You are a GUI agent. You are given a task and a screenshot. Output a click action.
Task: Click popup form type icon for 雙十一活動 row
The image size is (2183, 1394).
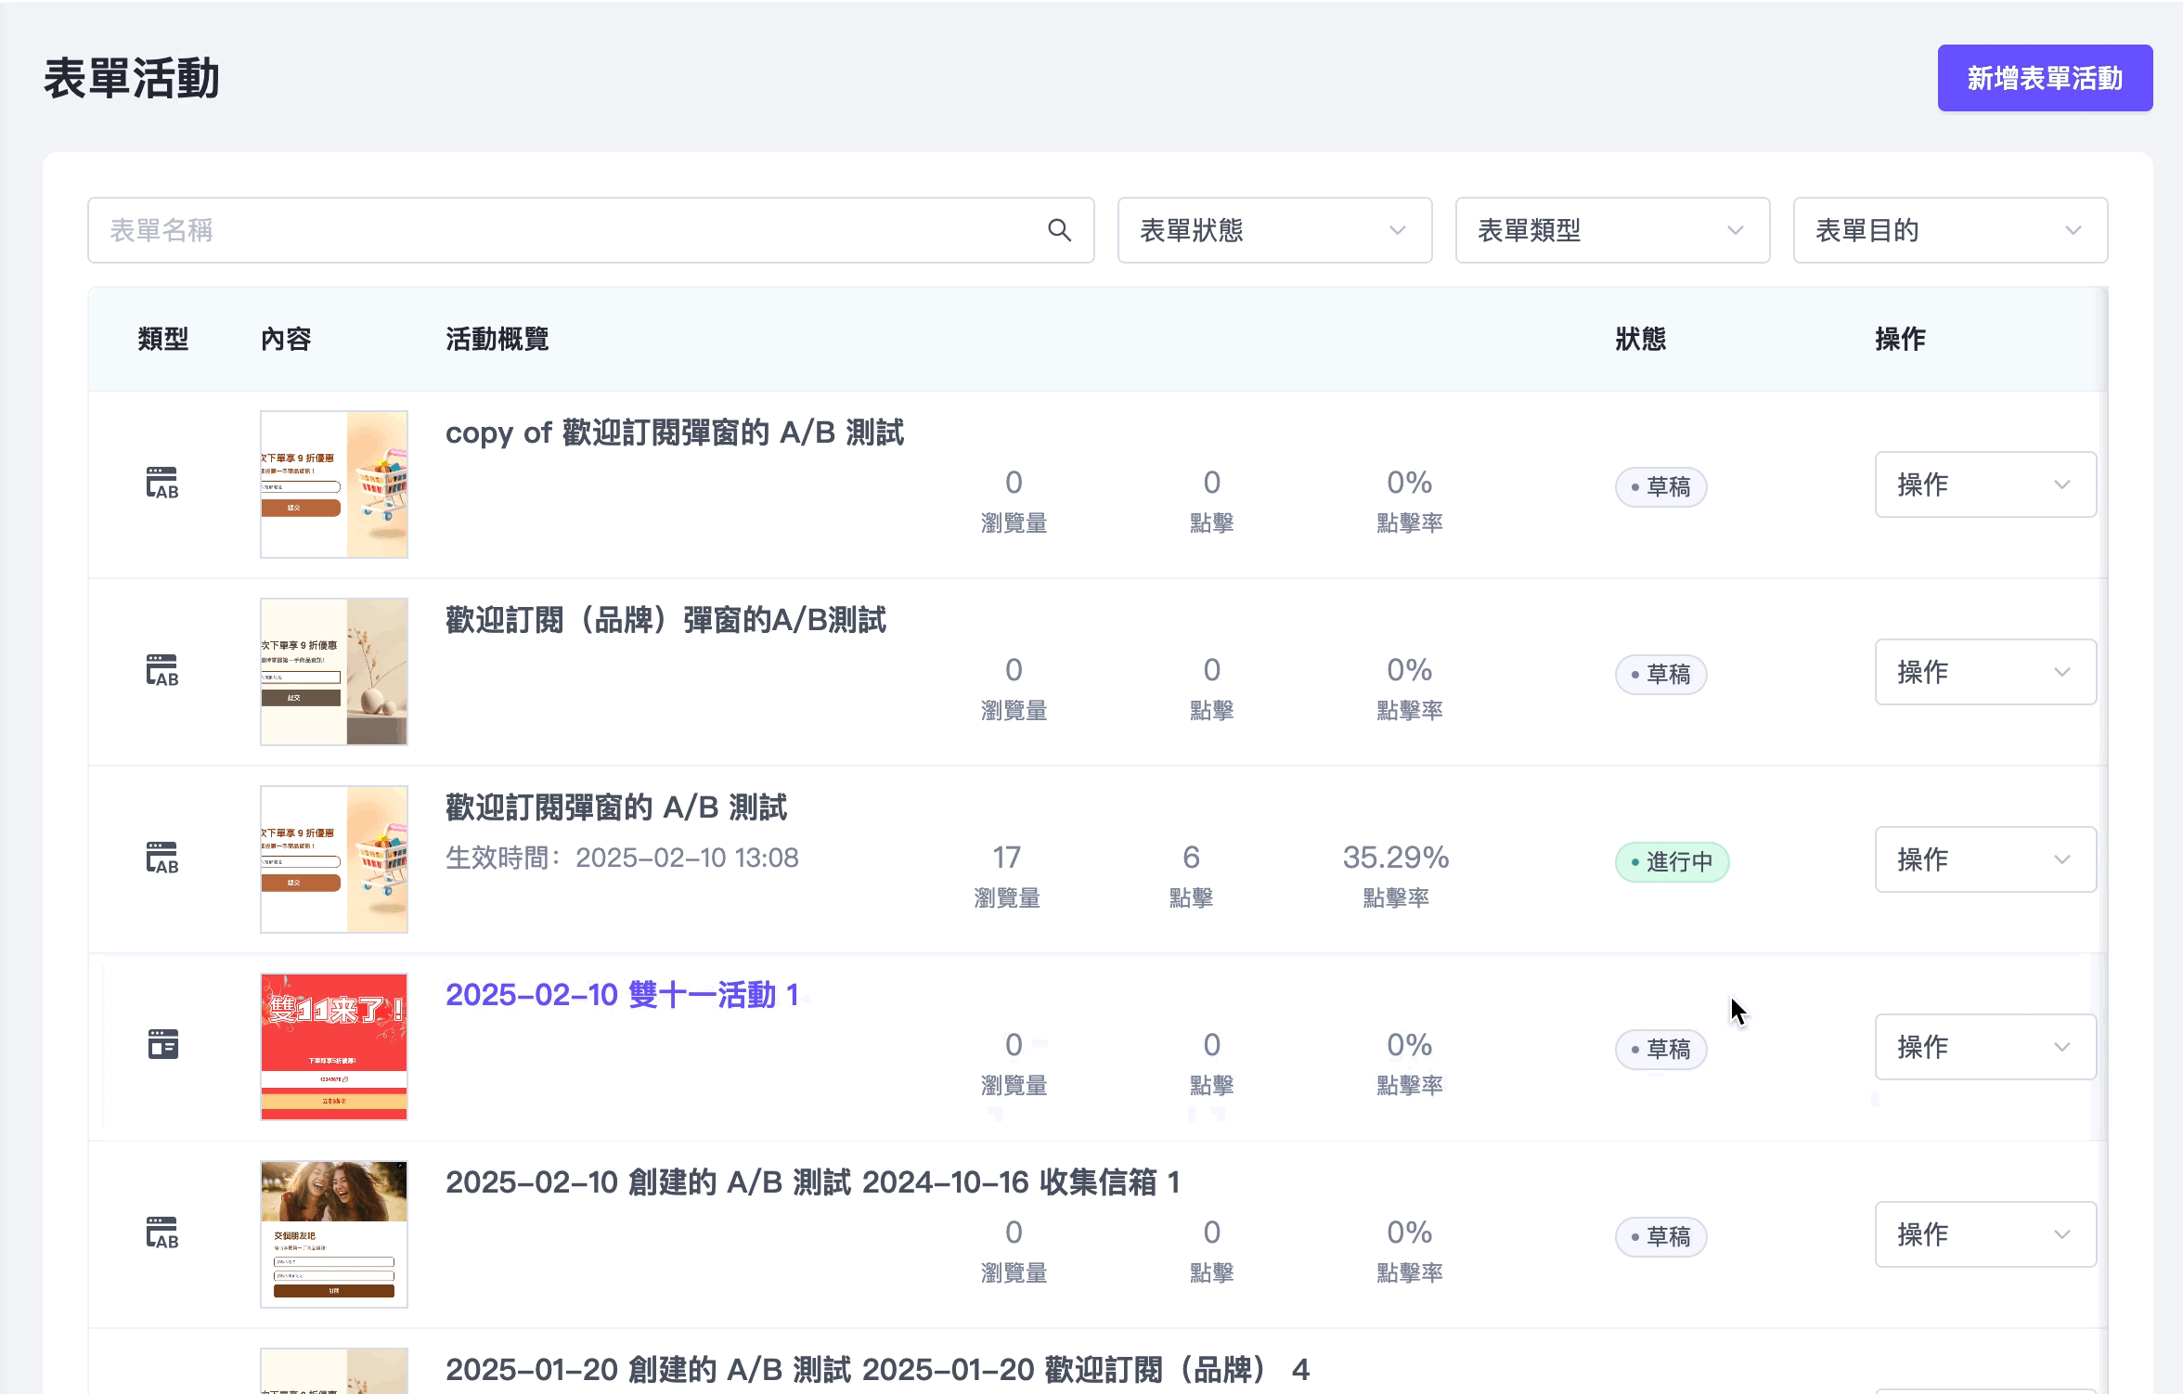162,1045
